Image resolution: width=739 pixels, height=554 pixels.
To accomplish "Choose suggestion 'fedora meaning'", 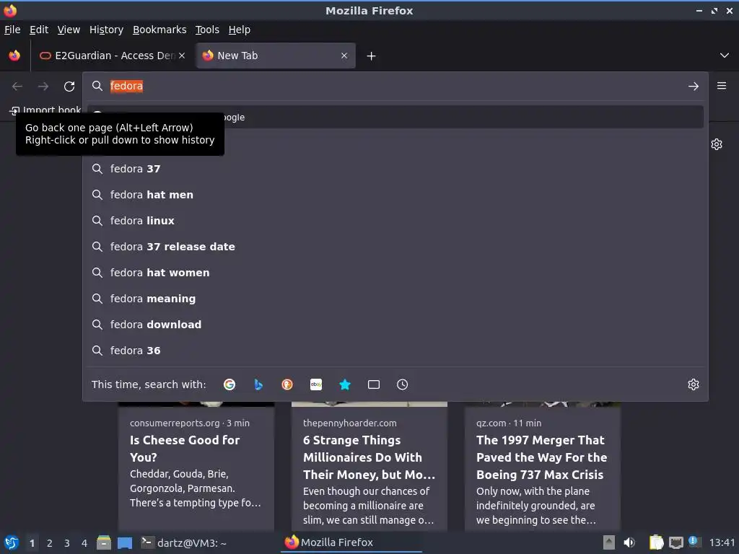I will [395, 298].
